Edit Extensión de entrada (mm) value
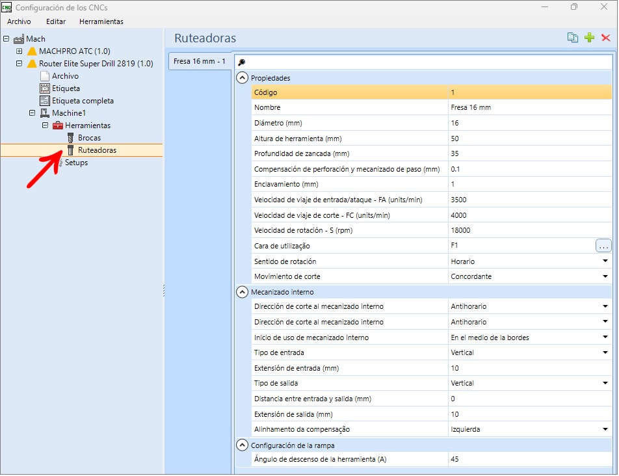The height and width of the screenshot is (476, 619). pos(530,368)
